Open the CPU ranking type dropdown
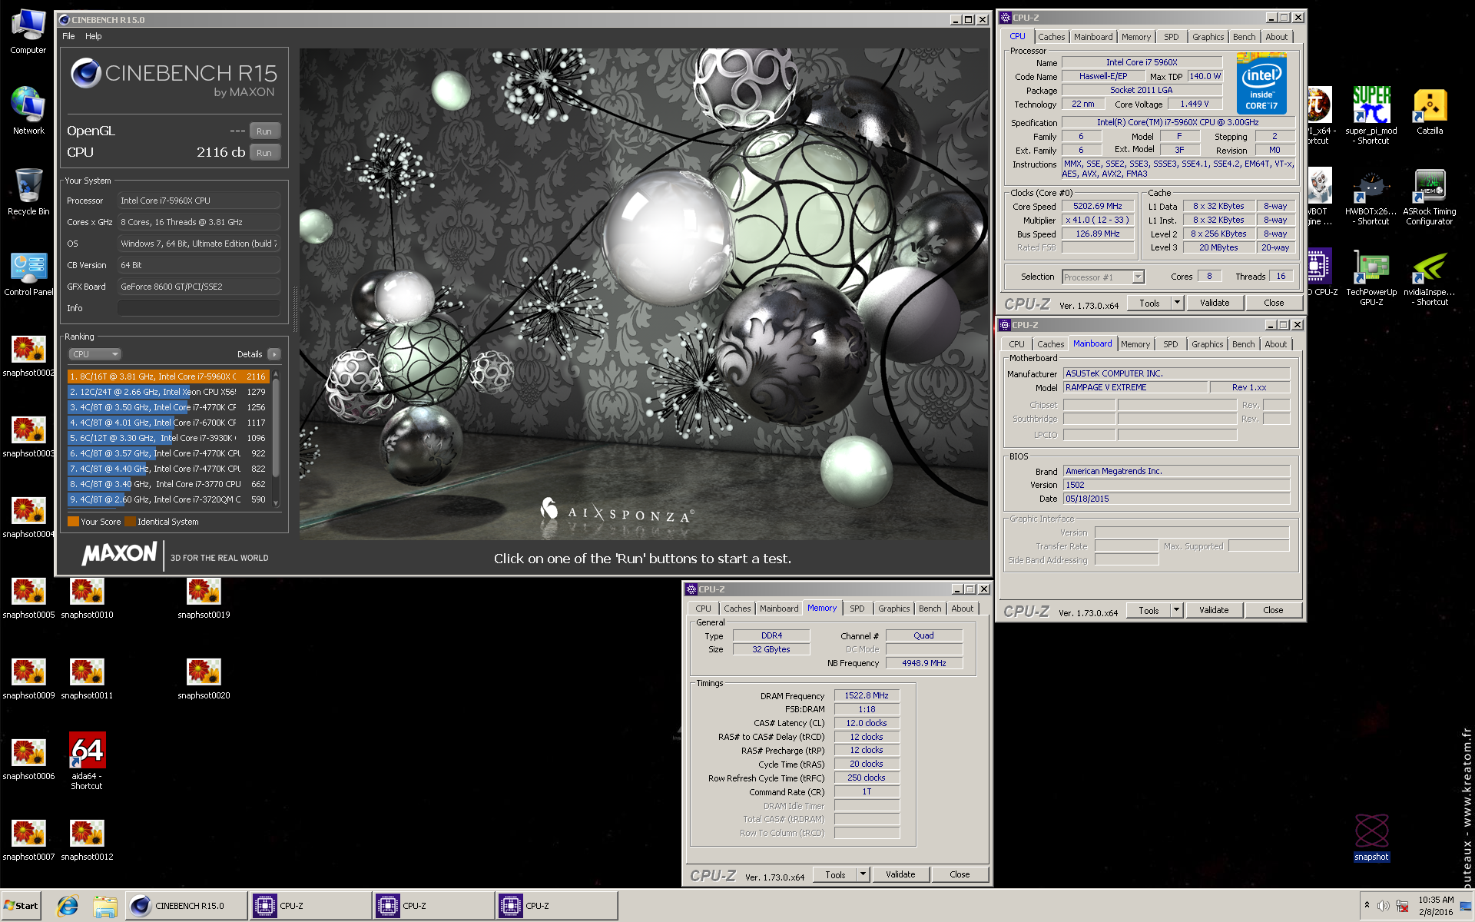Screen dimensions: 1475x922 tap(95, 354)
